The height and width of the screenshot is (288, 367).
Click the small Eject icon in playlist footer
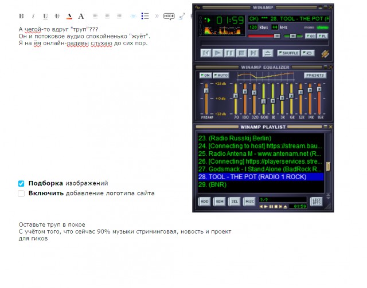286,207
